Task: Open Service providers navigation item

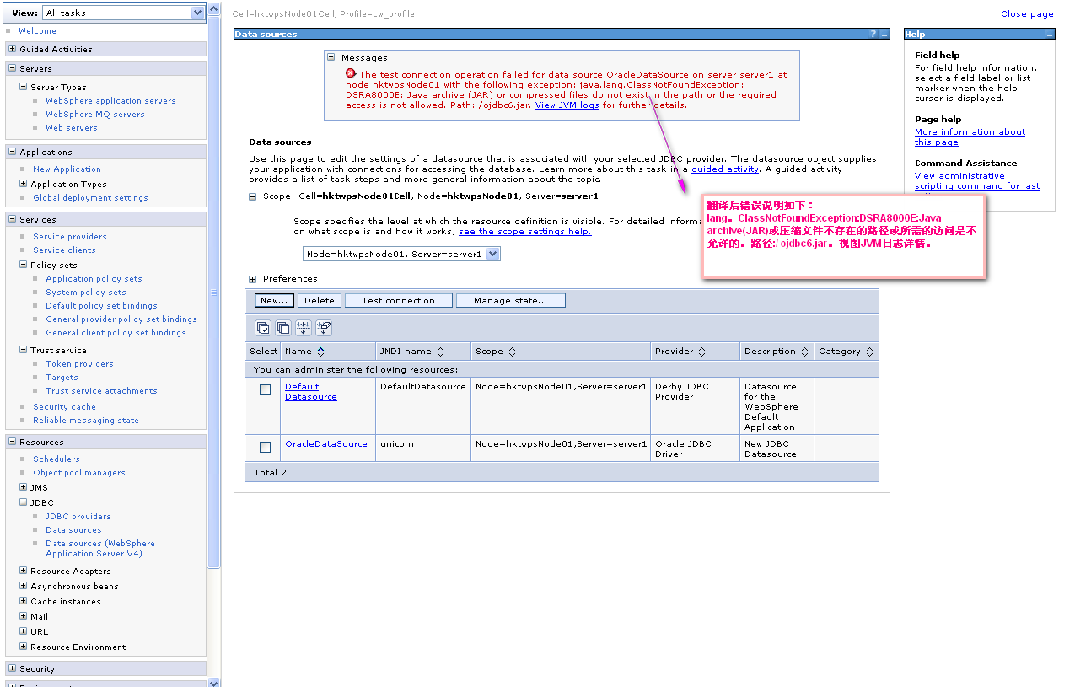Action: pos(70,237)
